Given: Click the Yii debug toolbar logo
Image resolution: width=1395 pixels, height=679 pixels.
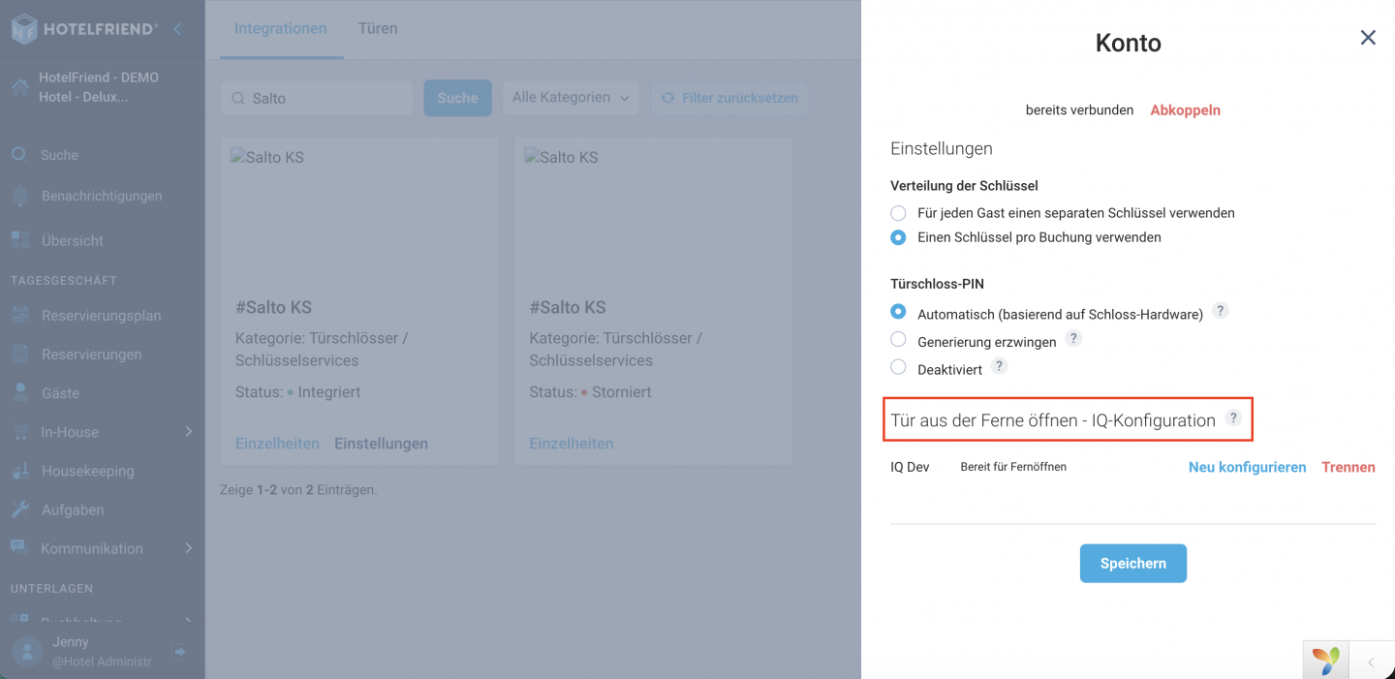Looking at the screenshot, I should tap(1326, 662).
